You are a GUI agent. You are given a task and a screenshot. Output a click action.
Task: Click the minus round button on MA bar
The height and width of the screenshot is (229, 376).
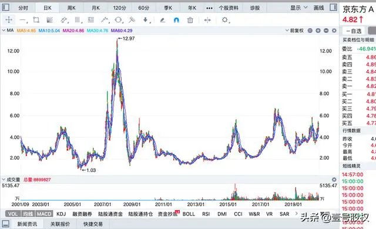[x=310, y=31]
